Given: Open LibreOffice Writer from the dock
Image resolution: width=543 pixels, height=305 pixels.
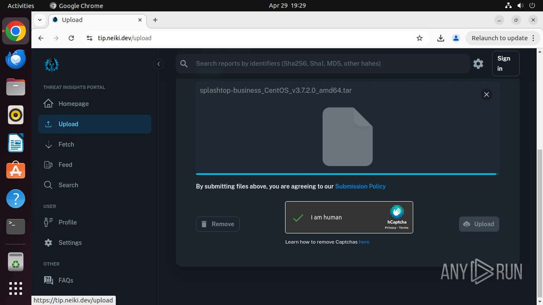Looking at the screenshot, I should click(16, 143).
